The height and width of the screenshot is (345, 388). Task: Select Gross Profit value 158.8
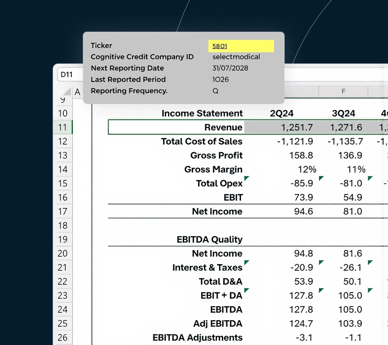(x=301, y=155)
